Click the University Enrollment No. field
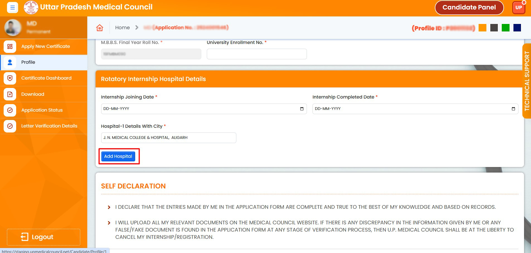This screenshot has width=531, height=253. [256, 54]
